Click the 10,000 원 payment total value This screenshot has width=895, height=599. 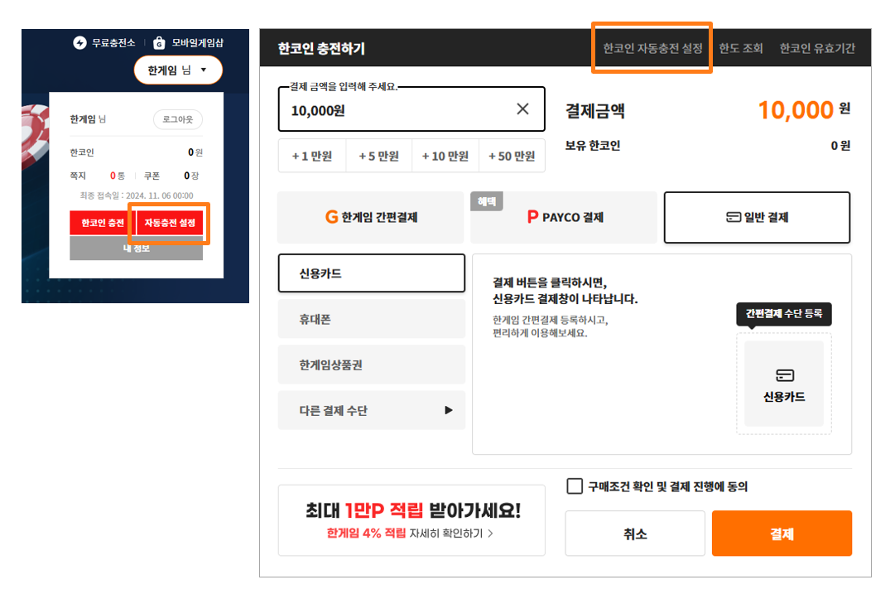click(804, 109)
